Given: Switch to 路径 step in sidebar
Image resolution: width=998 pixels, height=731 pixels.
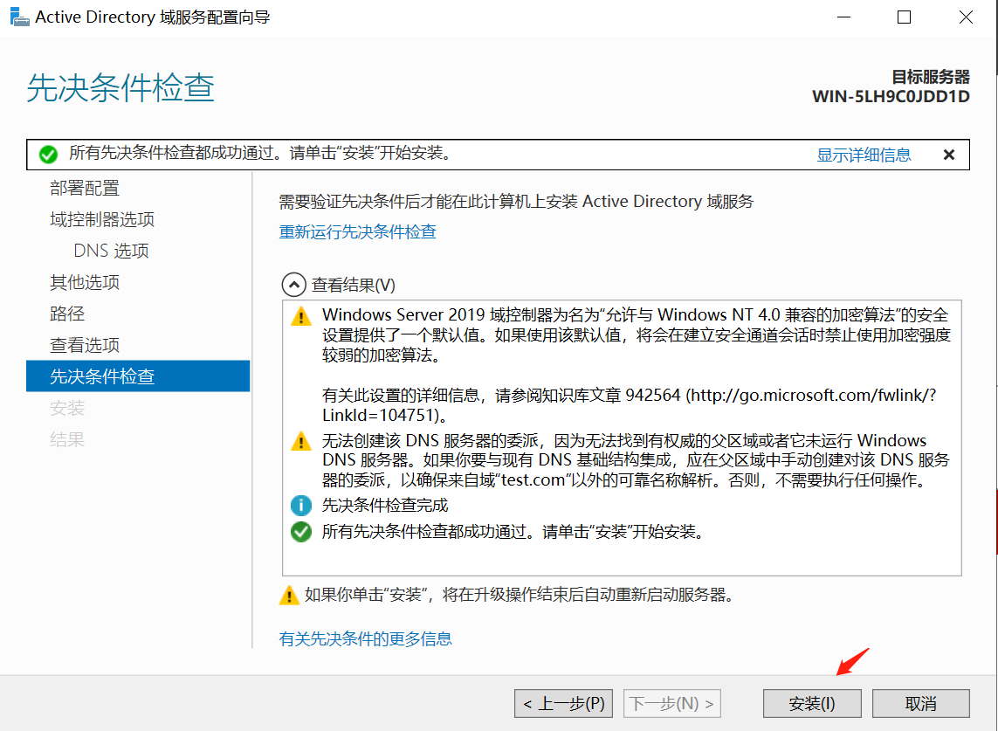Looking at the screenshot, I should [x=67, y=314].
